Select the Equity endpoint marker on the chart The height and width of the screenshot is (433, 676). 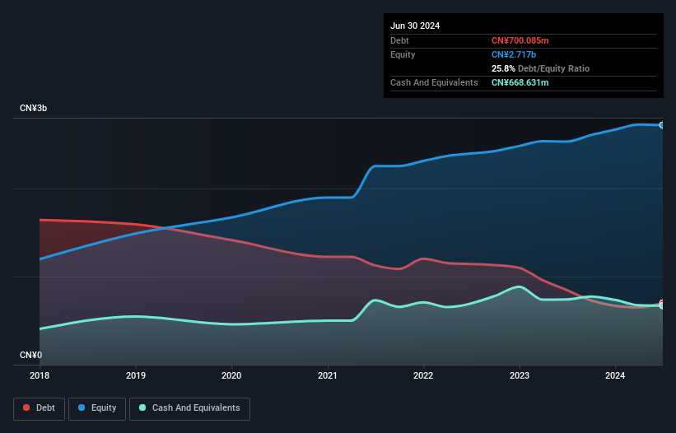[662, 125]
